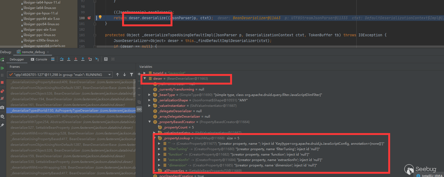Click the Step Out icon
This screenshot has width=444, height=177.
pyautogui.click(x=83, y=59)
